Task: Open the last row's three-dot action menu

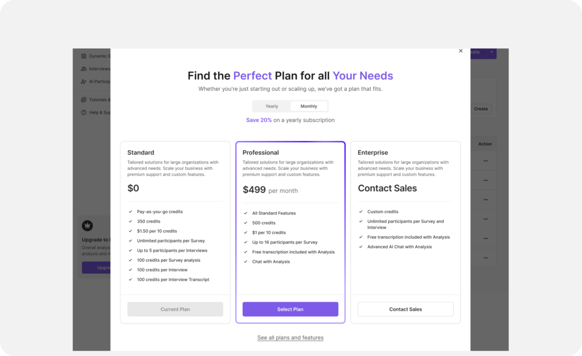Action: [485, 258]
